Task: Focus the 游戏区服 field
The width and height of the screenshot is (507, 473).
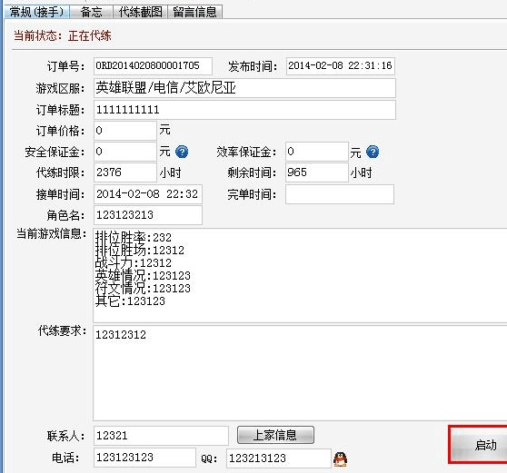Action: coord(244,88)
